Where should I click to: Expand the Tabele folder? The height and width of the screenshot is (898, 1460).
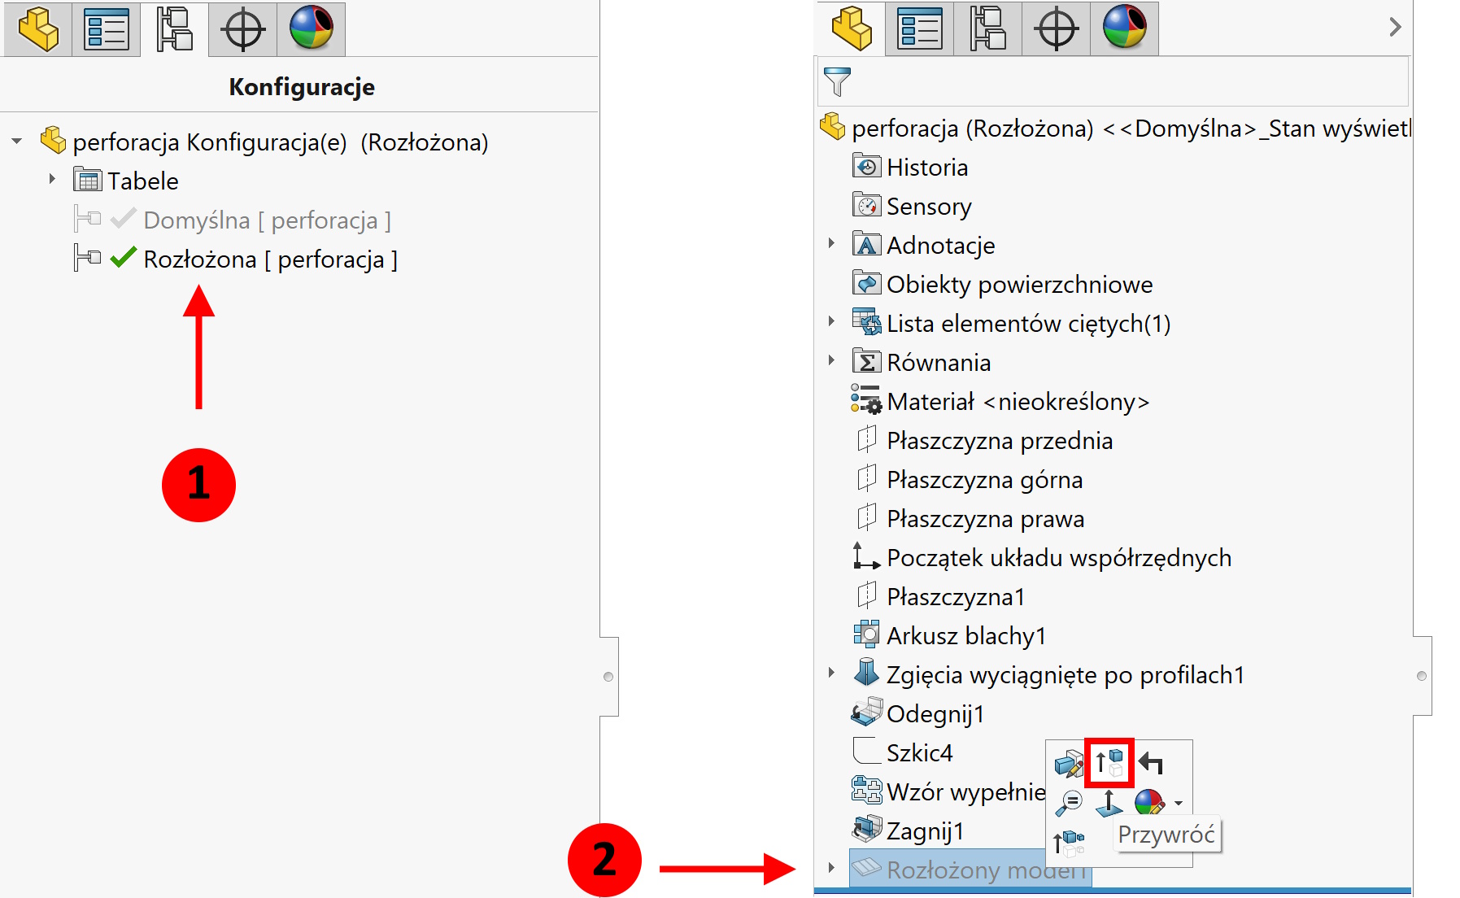(x=52, y=179)
